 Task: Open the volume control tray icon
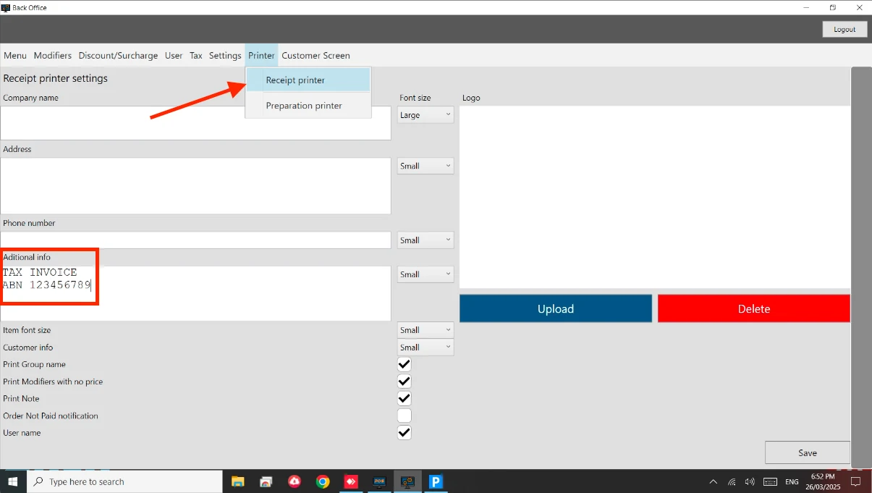[750, 481]
